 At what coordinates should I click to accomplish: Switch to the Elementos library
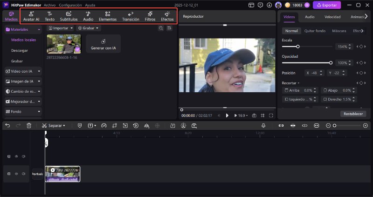tap(108, 16)
